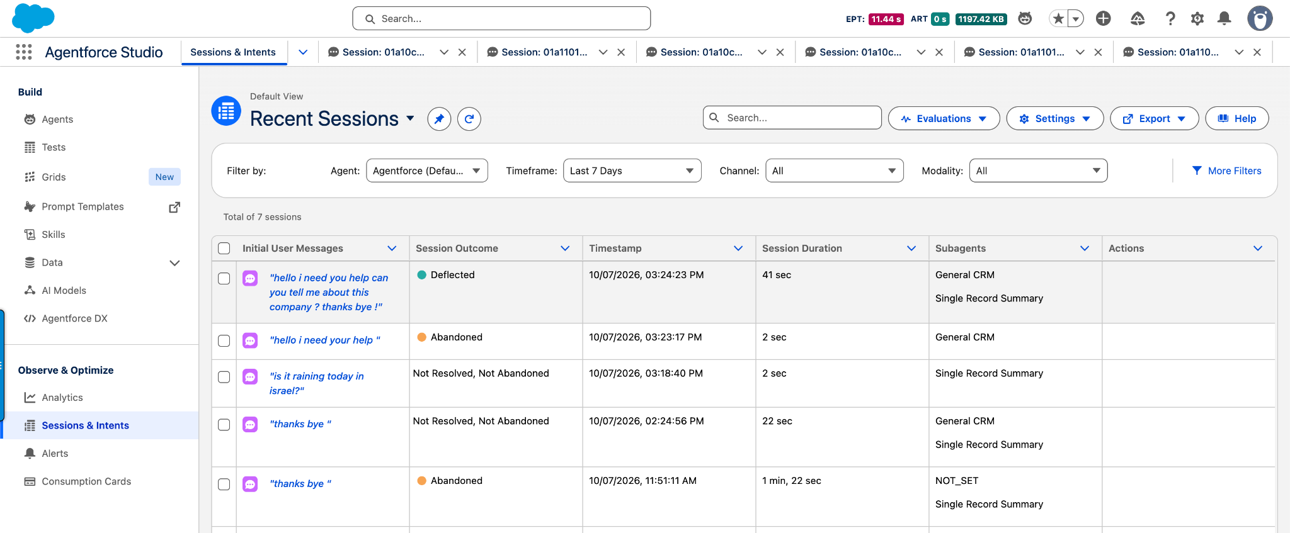Toggle the select-all sessions checkbox

pos(224,248)
